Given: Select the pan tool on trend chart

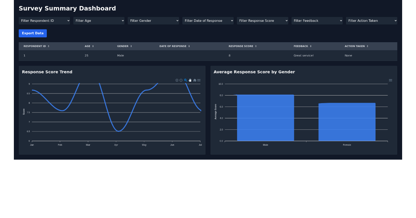Looking at the screenshot, I should click(190, 80).
